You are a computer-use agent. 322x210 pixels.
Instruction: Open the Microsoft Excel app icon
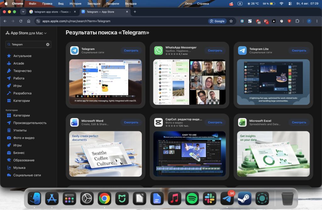click(x=242, y=122)
